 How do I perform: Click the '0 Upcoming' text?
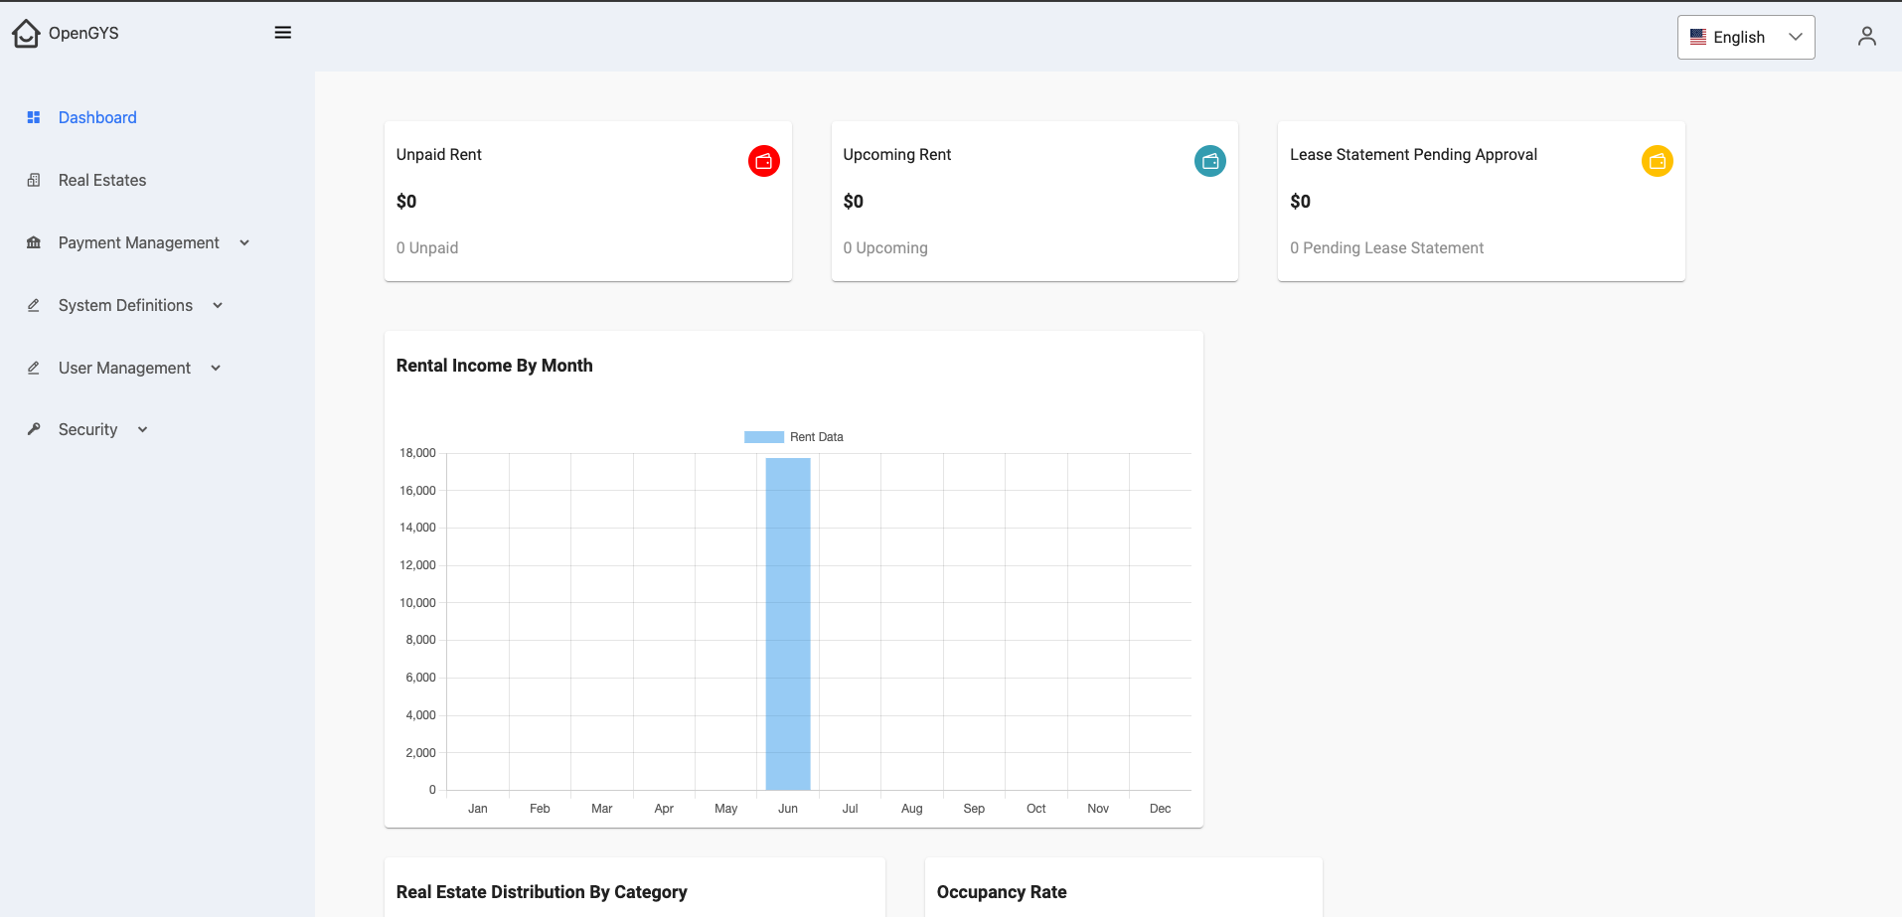[885, 248]
